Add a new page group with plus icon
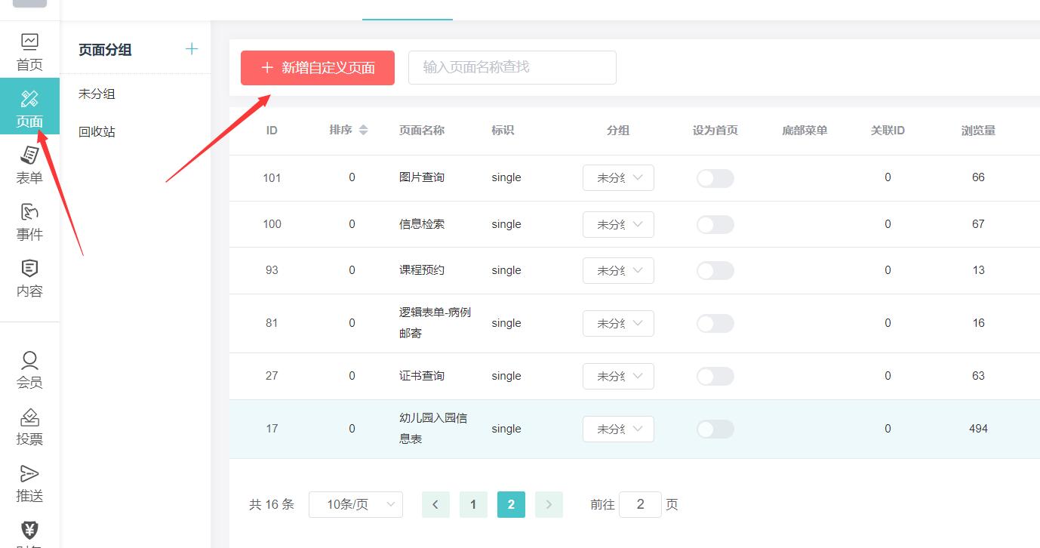Viewport: 1040px width, 548px height. (x=192, y=49)
